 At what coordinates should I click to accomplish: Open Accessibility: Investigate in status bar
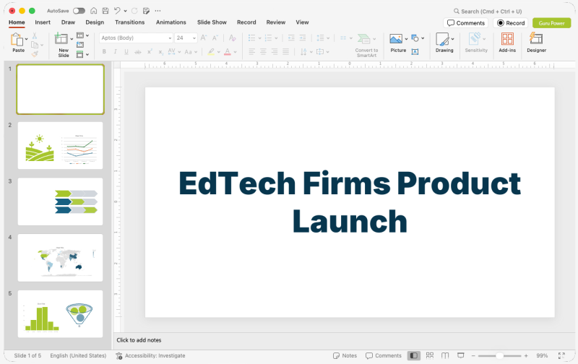(150, 355)
